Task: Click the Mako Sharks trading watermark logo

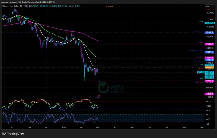Action: tap(111, 87)
